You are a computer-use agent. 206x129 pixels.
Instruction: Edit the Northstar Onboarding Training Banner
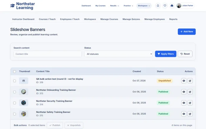click(x=190, y=92)
